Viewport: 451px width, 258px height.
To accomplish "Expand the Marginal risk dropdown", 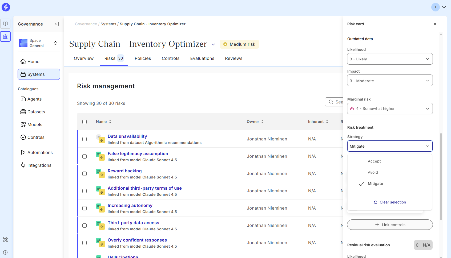I will [x=389, y=109].
